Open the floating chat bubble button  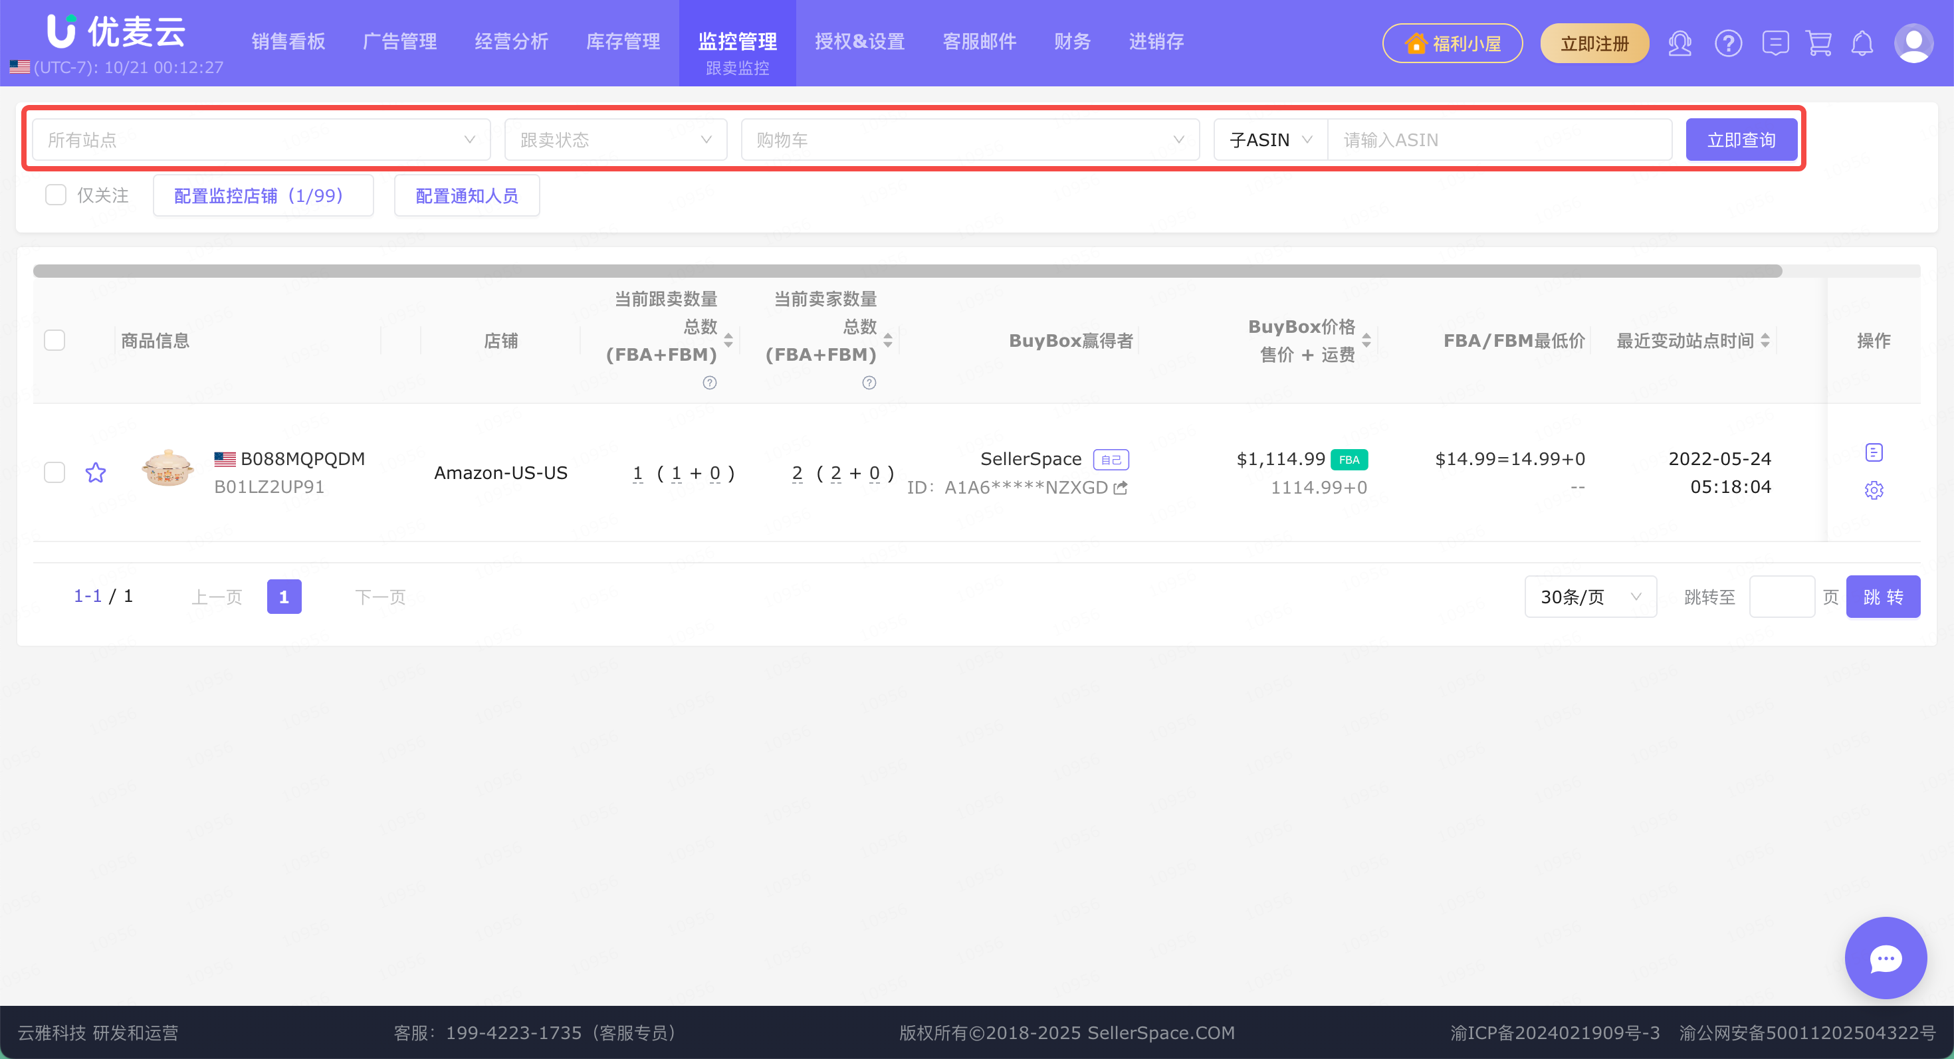[x=1885, y=958]
